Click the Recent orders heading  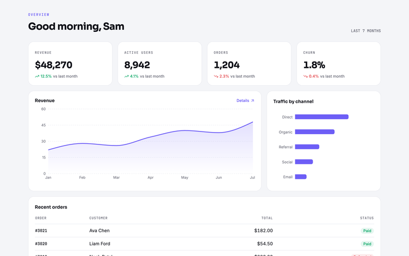point(51,207)
